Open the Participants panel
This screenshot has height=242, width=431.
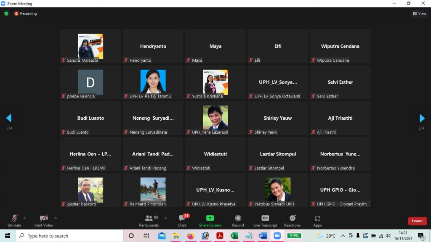149,220
